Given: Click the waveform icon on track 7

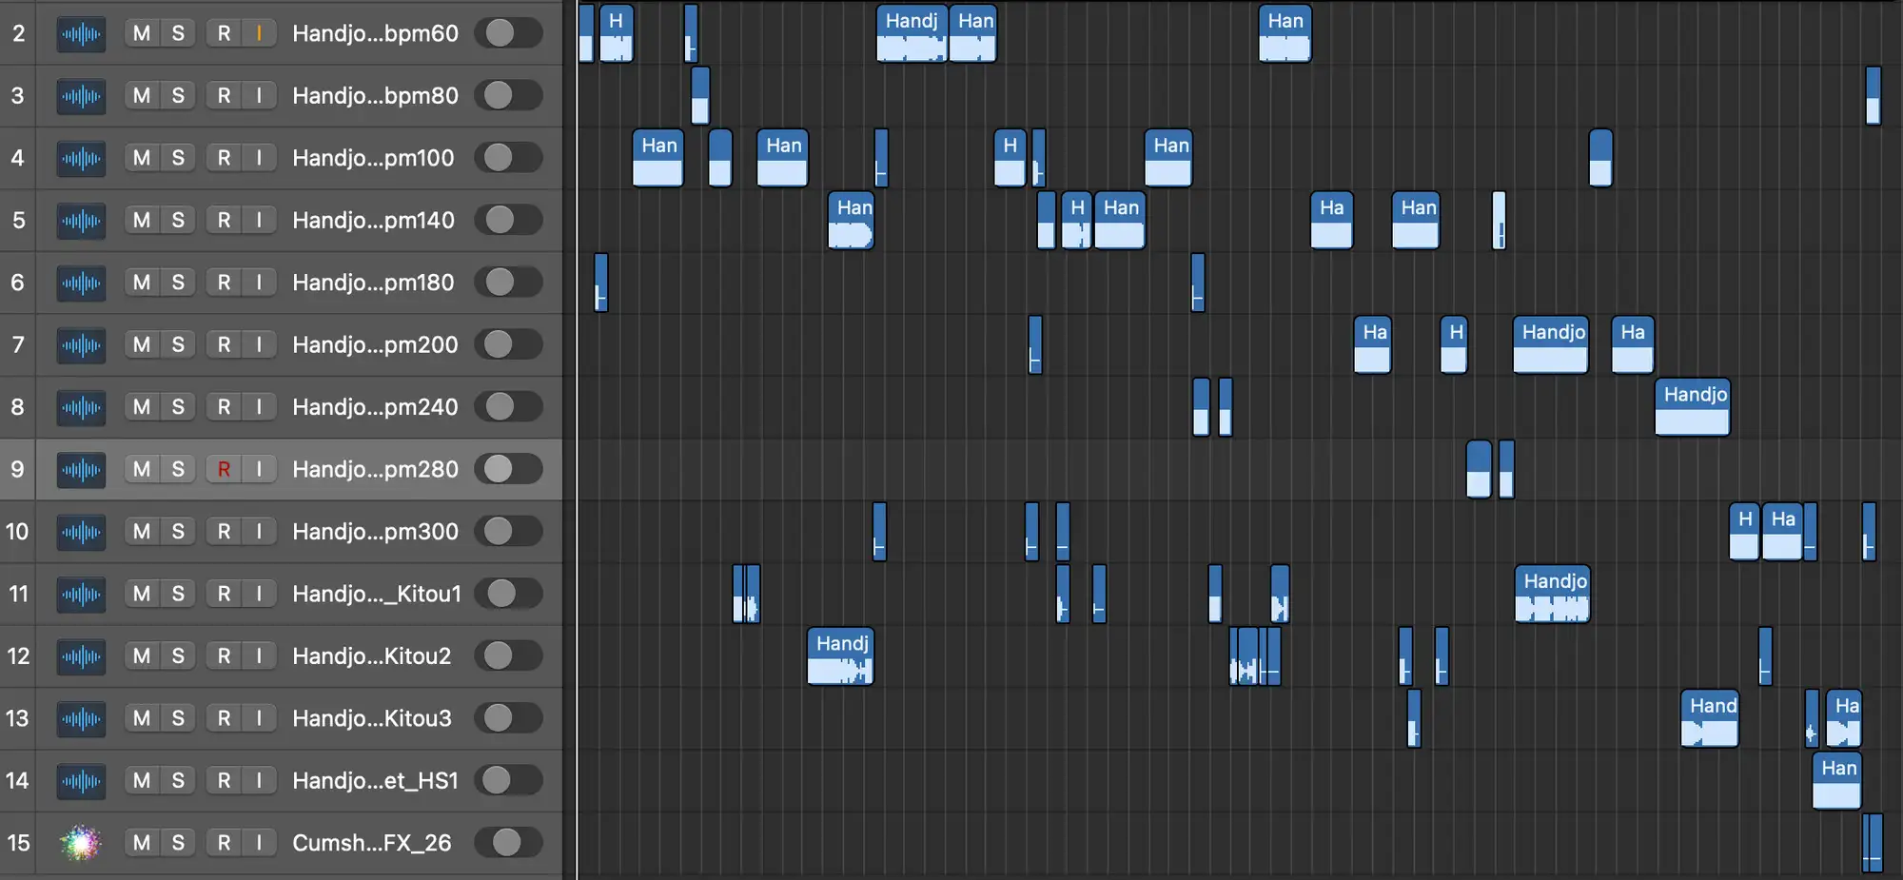Looking at the screenshot, I should (x=81, y=345).
